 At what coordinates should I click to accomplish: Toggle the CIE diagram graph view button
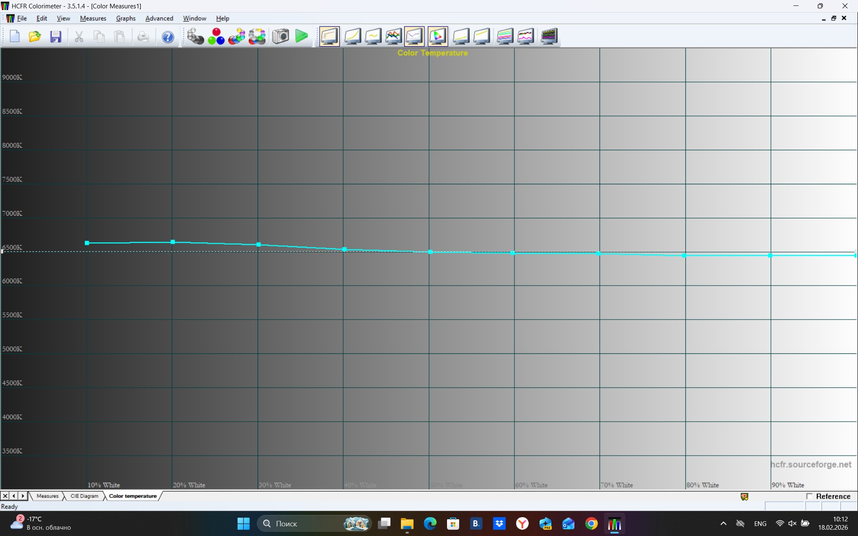pyautogui.click(x=437, y=36)
